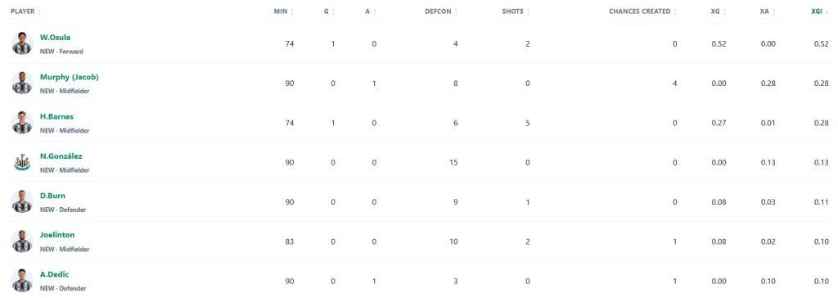
Task: Open N.González player name link
Action: click(61, 156)
